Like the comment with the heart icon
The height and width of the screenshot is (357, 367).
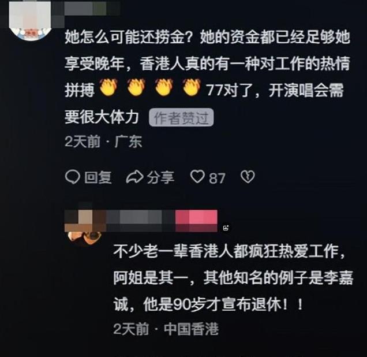(x=197, y=176)
